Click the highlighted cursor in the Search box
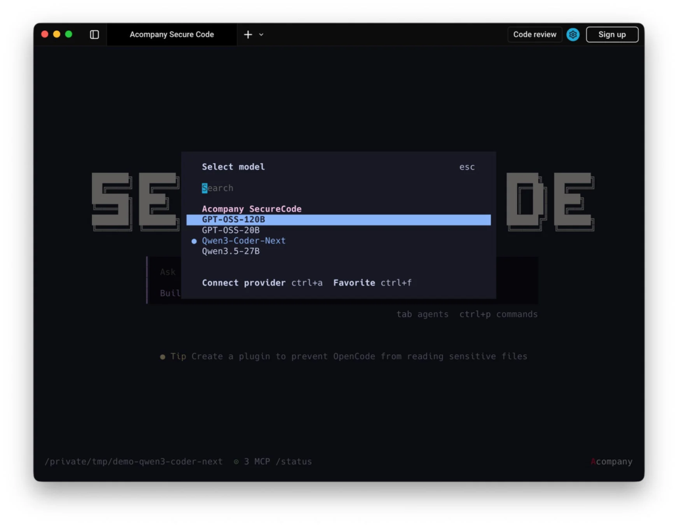 point(204,187)
